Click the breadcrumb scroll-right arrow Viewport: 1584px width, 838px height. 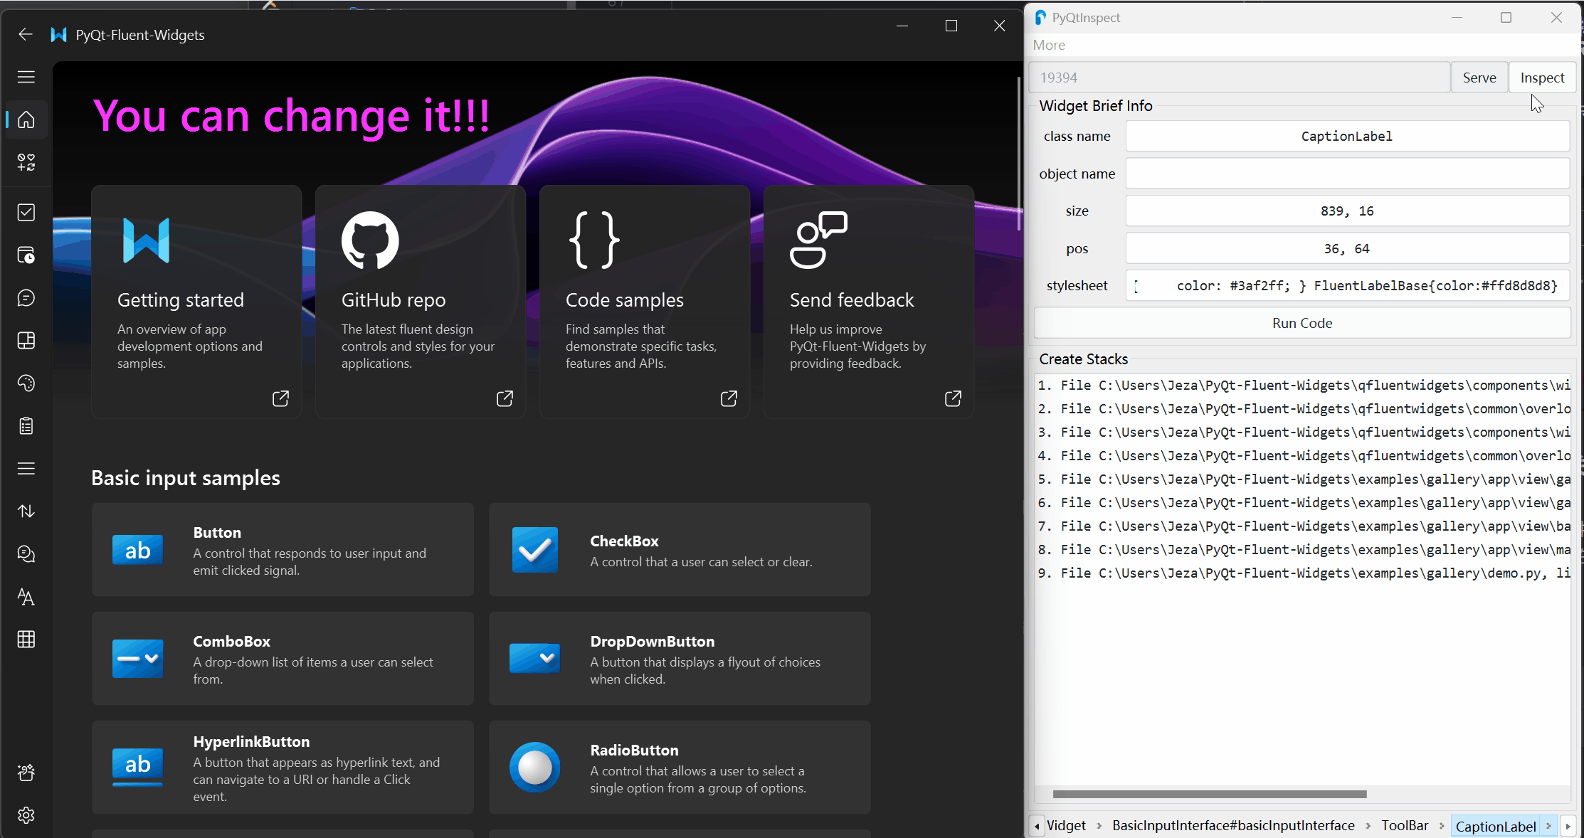coord(1568,826)
